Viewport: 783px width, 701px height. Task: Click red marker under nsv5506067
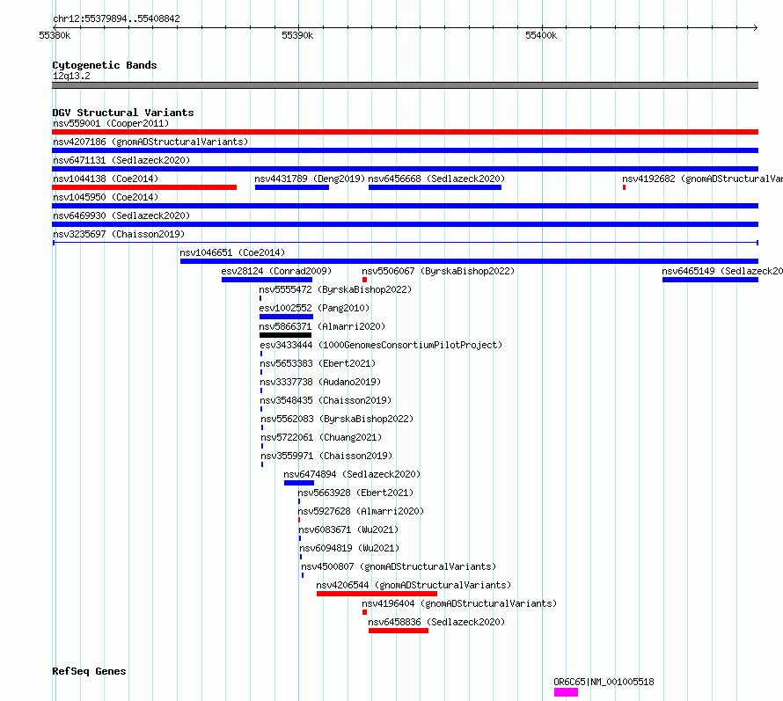[x=364, y=280]
